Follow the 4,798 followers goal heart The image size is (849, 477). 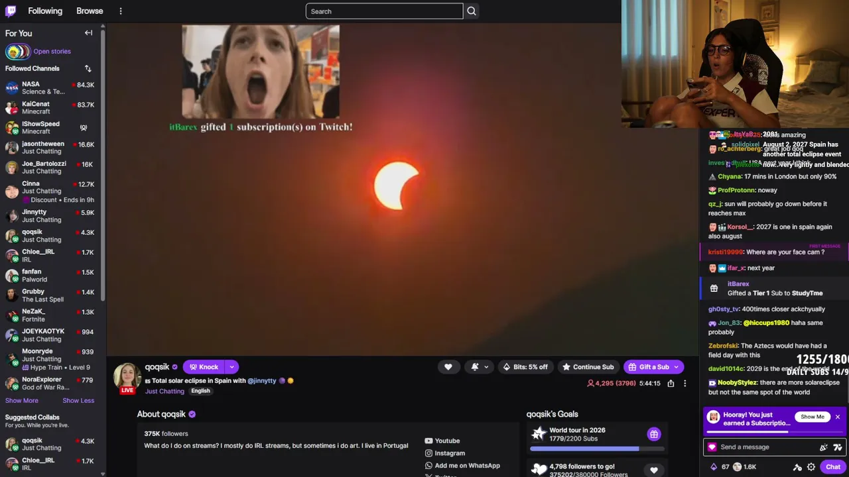tap(654, 470)
